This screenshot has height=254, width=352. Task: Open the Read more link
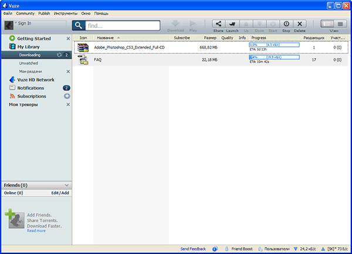36,231
